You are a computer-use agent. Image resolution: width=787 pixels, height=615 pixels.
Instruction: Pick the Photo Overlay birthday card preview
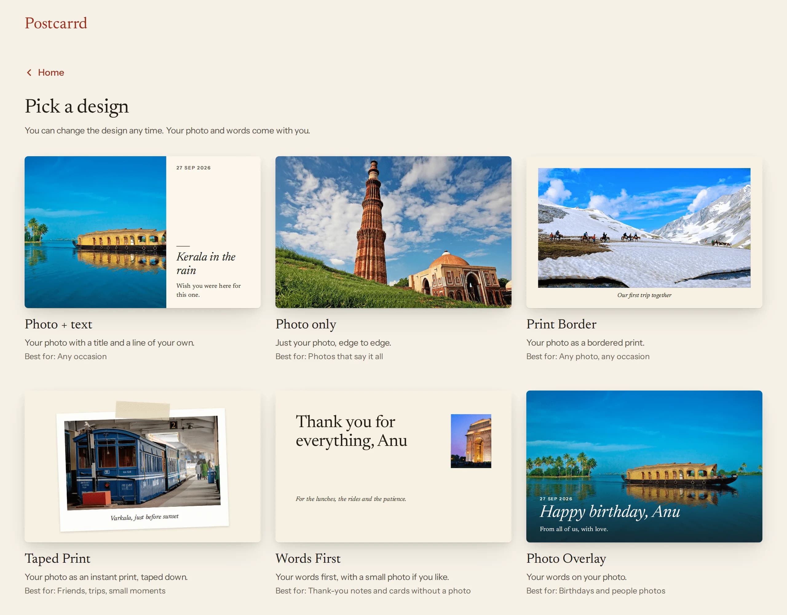click(x=644, y=466)
